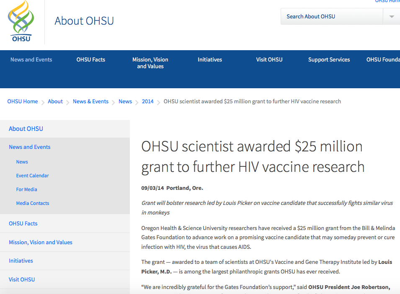
Task: Open News sub-item in sidebar
Action: click(x=22, y=162)
